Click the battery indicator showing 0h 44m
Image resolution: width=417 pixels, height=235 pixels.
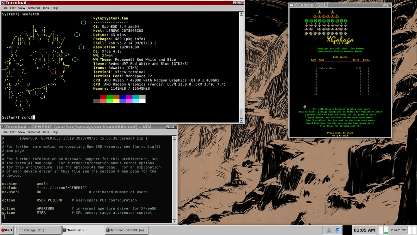395,230
